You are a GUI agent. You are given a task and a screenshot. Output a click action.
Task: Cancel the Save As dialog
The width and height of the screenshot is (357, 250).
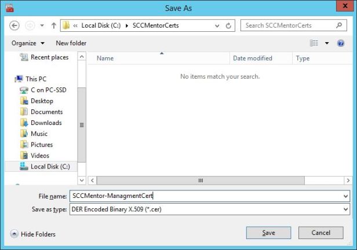point(320,233)
